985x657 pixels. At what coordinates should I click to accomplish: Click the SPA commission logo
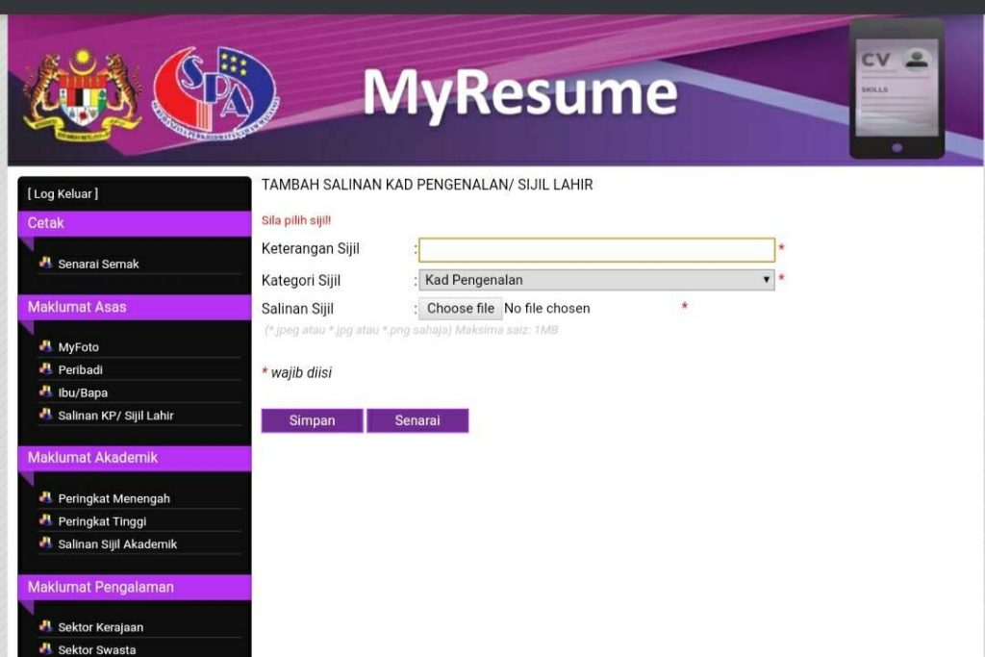pyautogui.click(x=215, y=93)
